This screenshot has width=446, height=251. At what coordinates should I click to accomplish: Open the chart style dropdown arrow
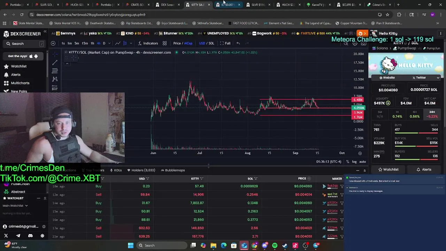click(x=131, y=43)
